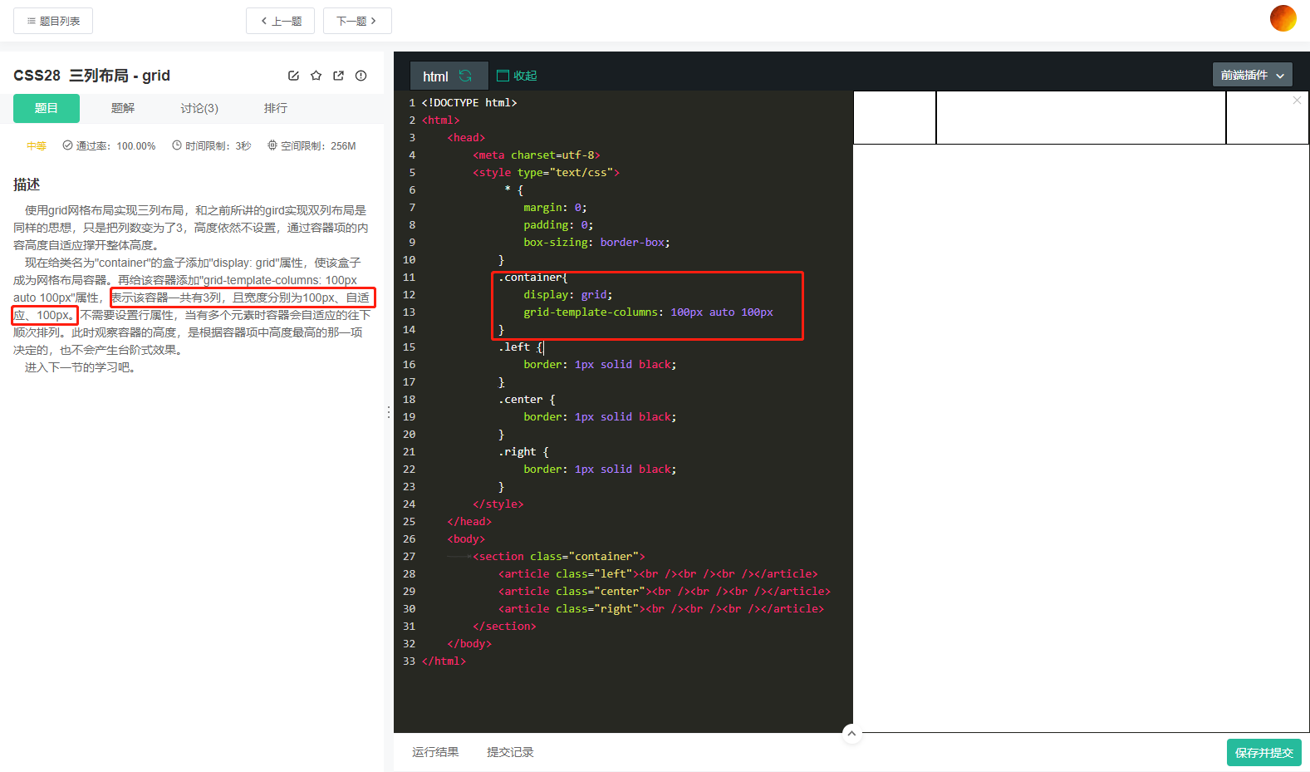Close the preview pane with X

click(1297, 101)
